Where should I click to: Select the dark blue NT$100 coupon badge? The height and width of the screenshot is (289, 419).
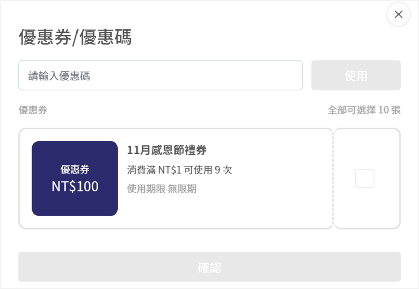coord(75,178)
